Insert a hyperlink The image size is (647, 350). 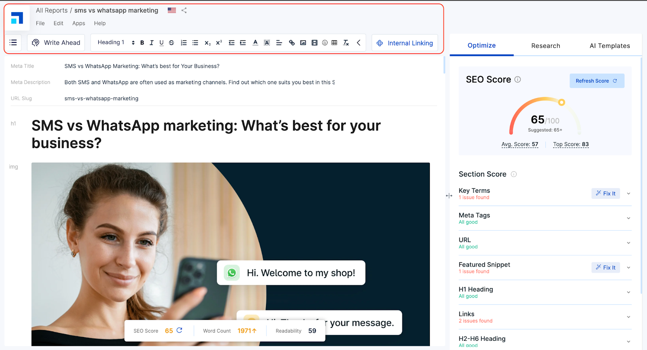point(292,43)
